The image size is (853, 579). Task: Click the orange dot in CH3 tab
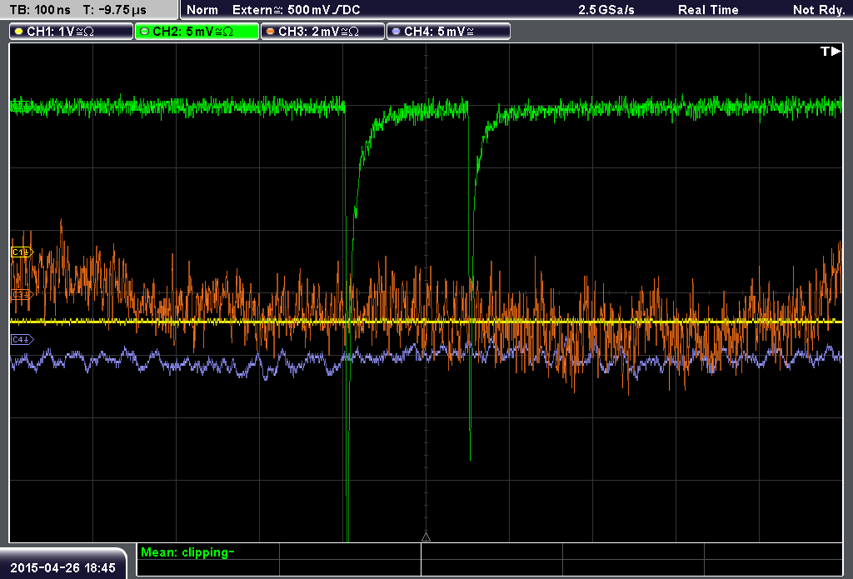pyautogui.click(x=271, y=32)
